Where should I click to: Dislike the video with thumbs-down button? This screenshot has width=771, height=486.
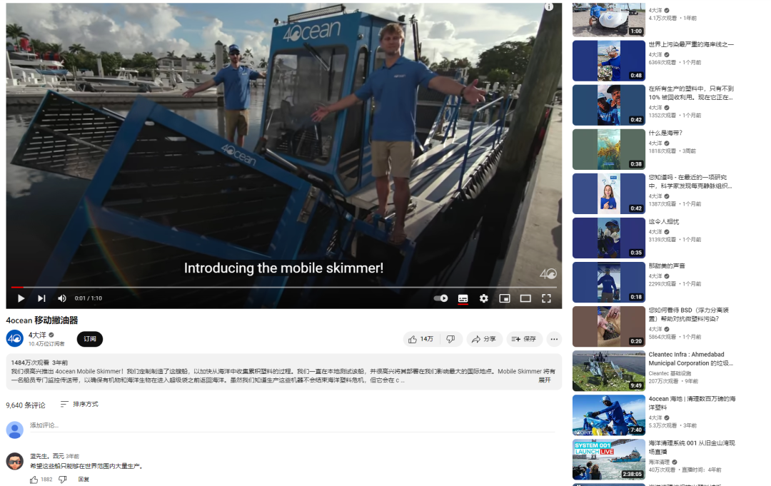tap(450, 339)
